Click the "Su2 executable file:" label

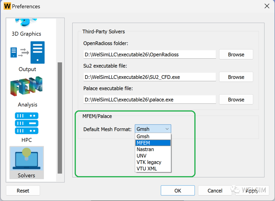105,66
